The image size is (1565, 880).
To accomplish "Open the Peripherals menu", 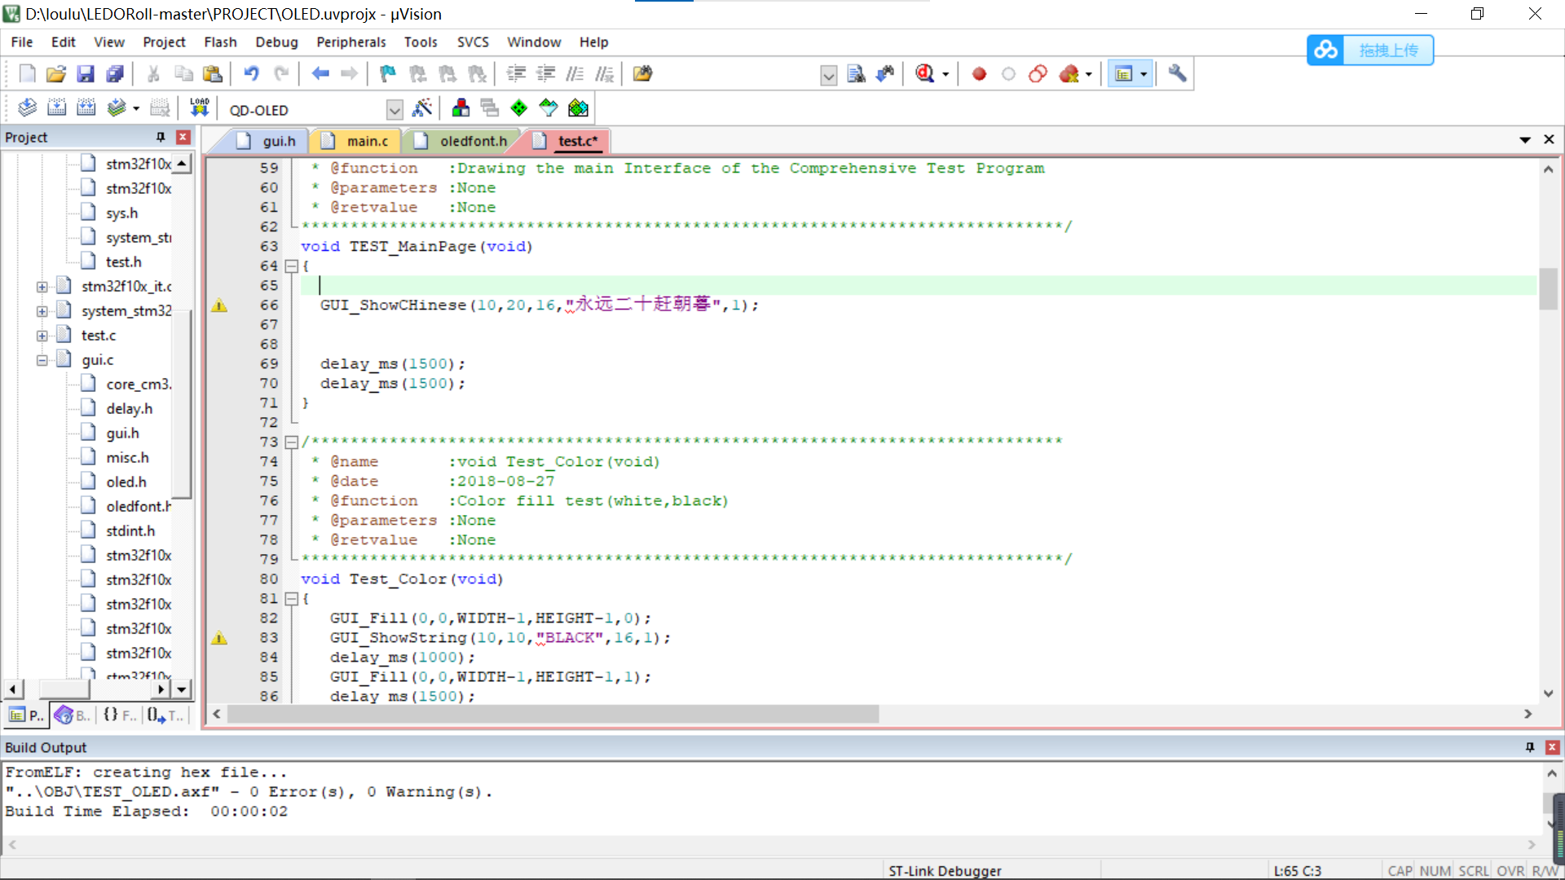I will pyautogui.click(x=350, y=42).
